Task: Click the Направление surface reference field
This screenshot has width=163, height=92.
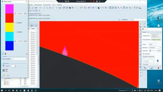Action: [x=156, y=40]
